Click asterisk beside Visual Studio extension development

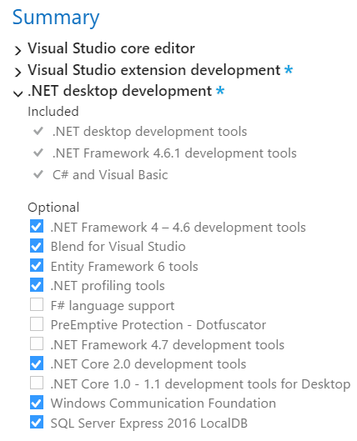(x=289, y=69)
